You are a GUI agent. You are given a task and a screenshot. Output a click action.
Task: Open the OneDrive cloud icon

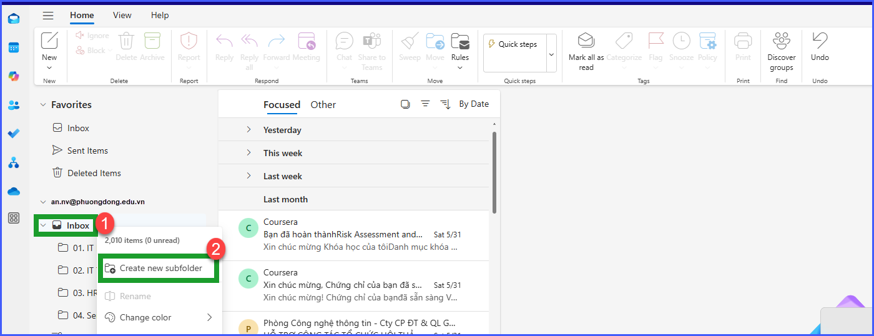14,191
